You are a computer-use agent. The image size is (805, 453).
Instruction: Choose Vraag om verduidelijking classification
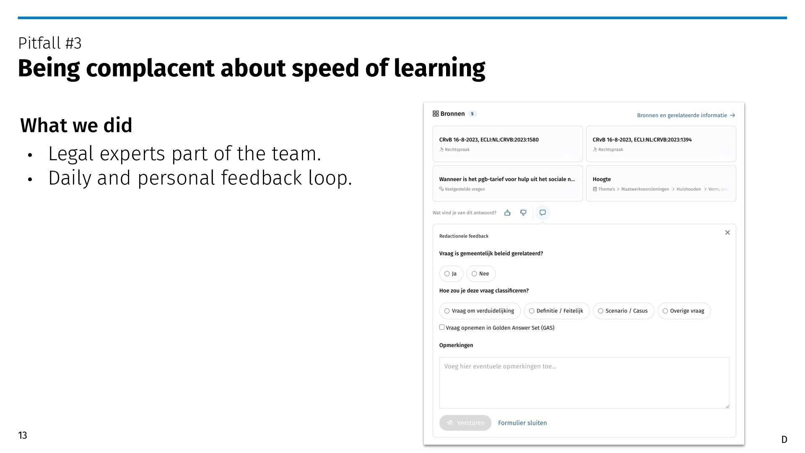(447, 311)
